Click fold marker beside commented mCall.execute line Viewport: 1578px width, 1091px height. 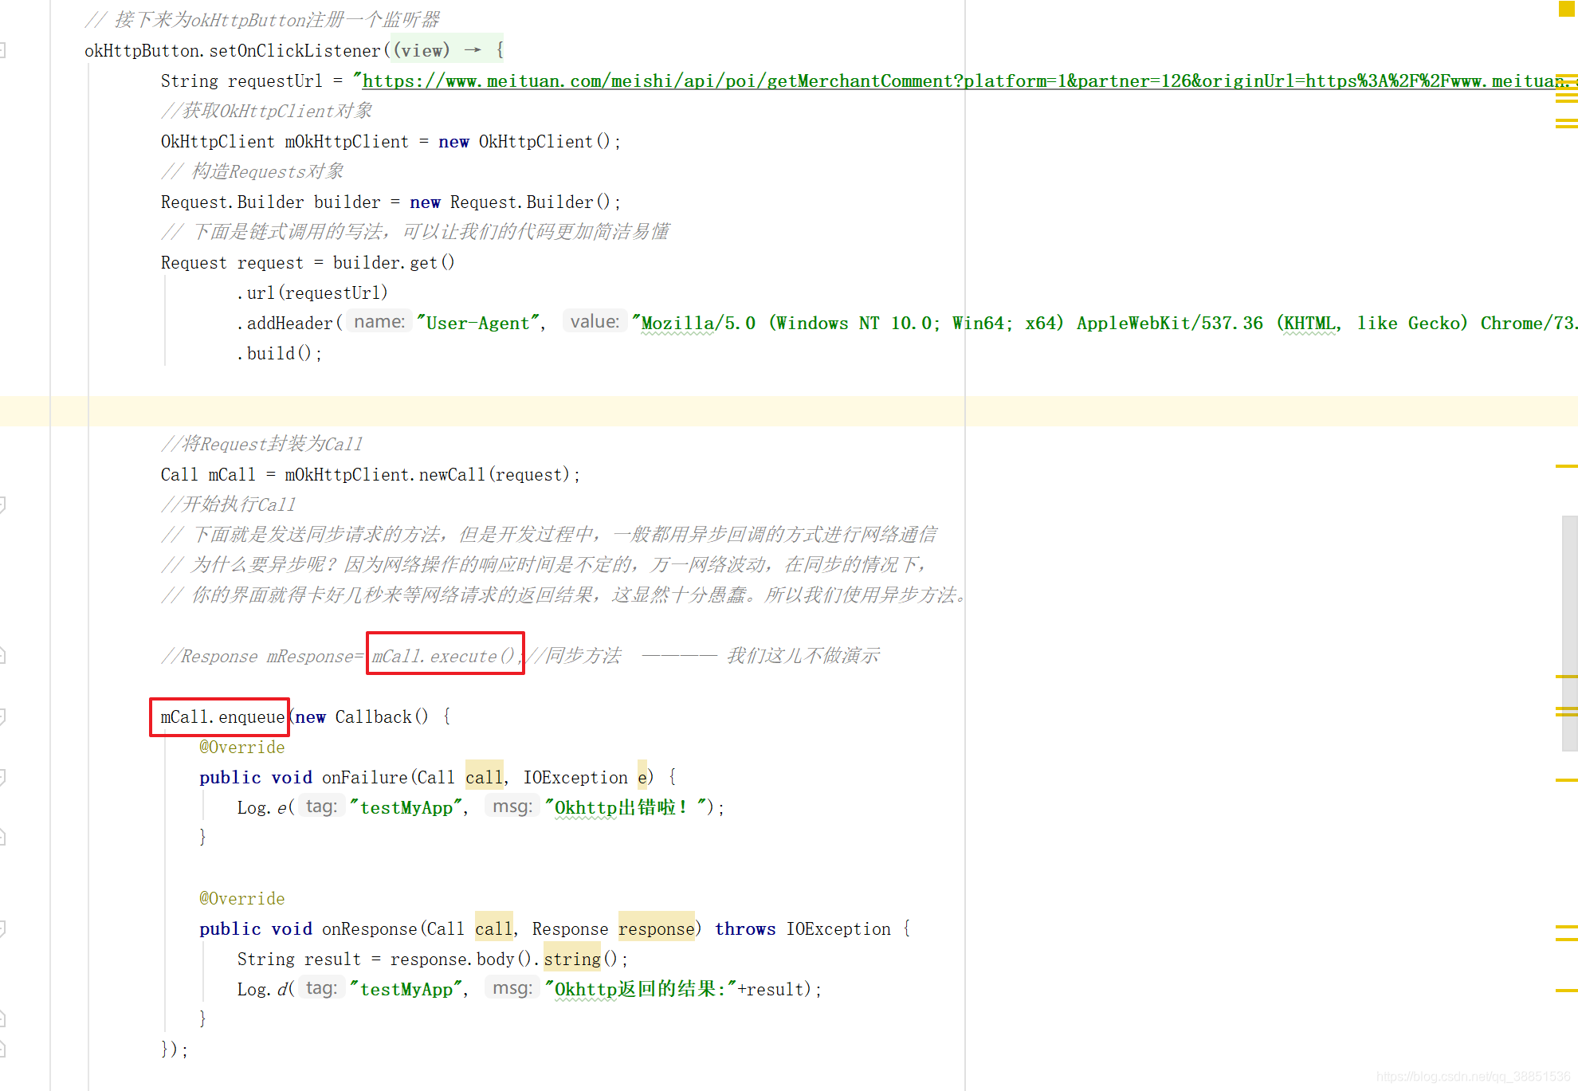[x=2, y=656]
